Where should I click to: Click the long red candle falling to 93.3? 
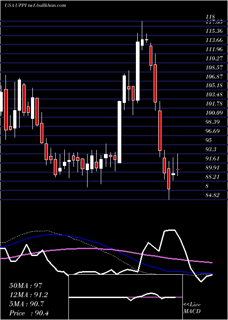click(160, 131)
